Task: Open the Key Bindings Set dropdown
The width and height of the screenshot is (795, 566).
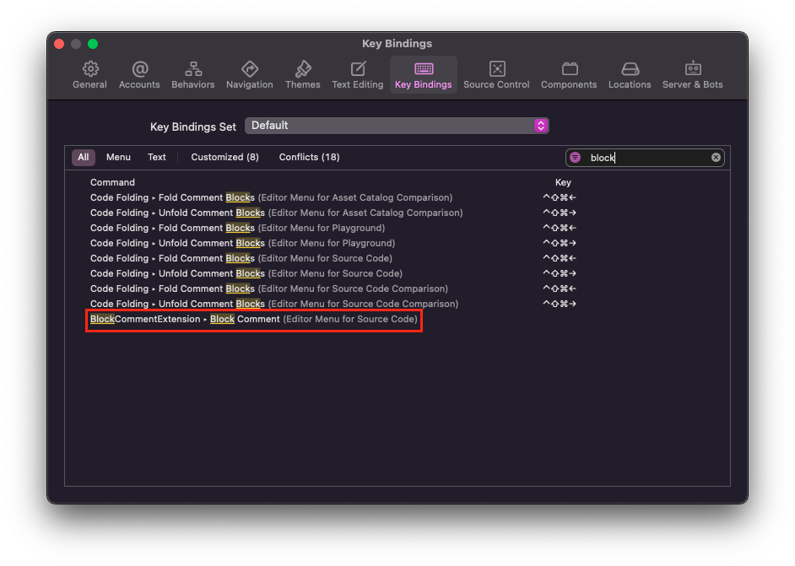Action: pyautogui.click(x=397, y=126)
